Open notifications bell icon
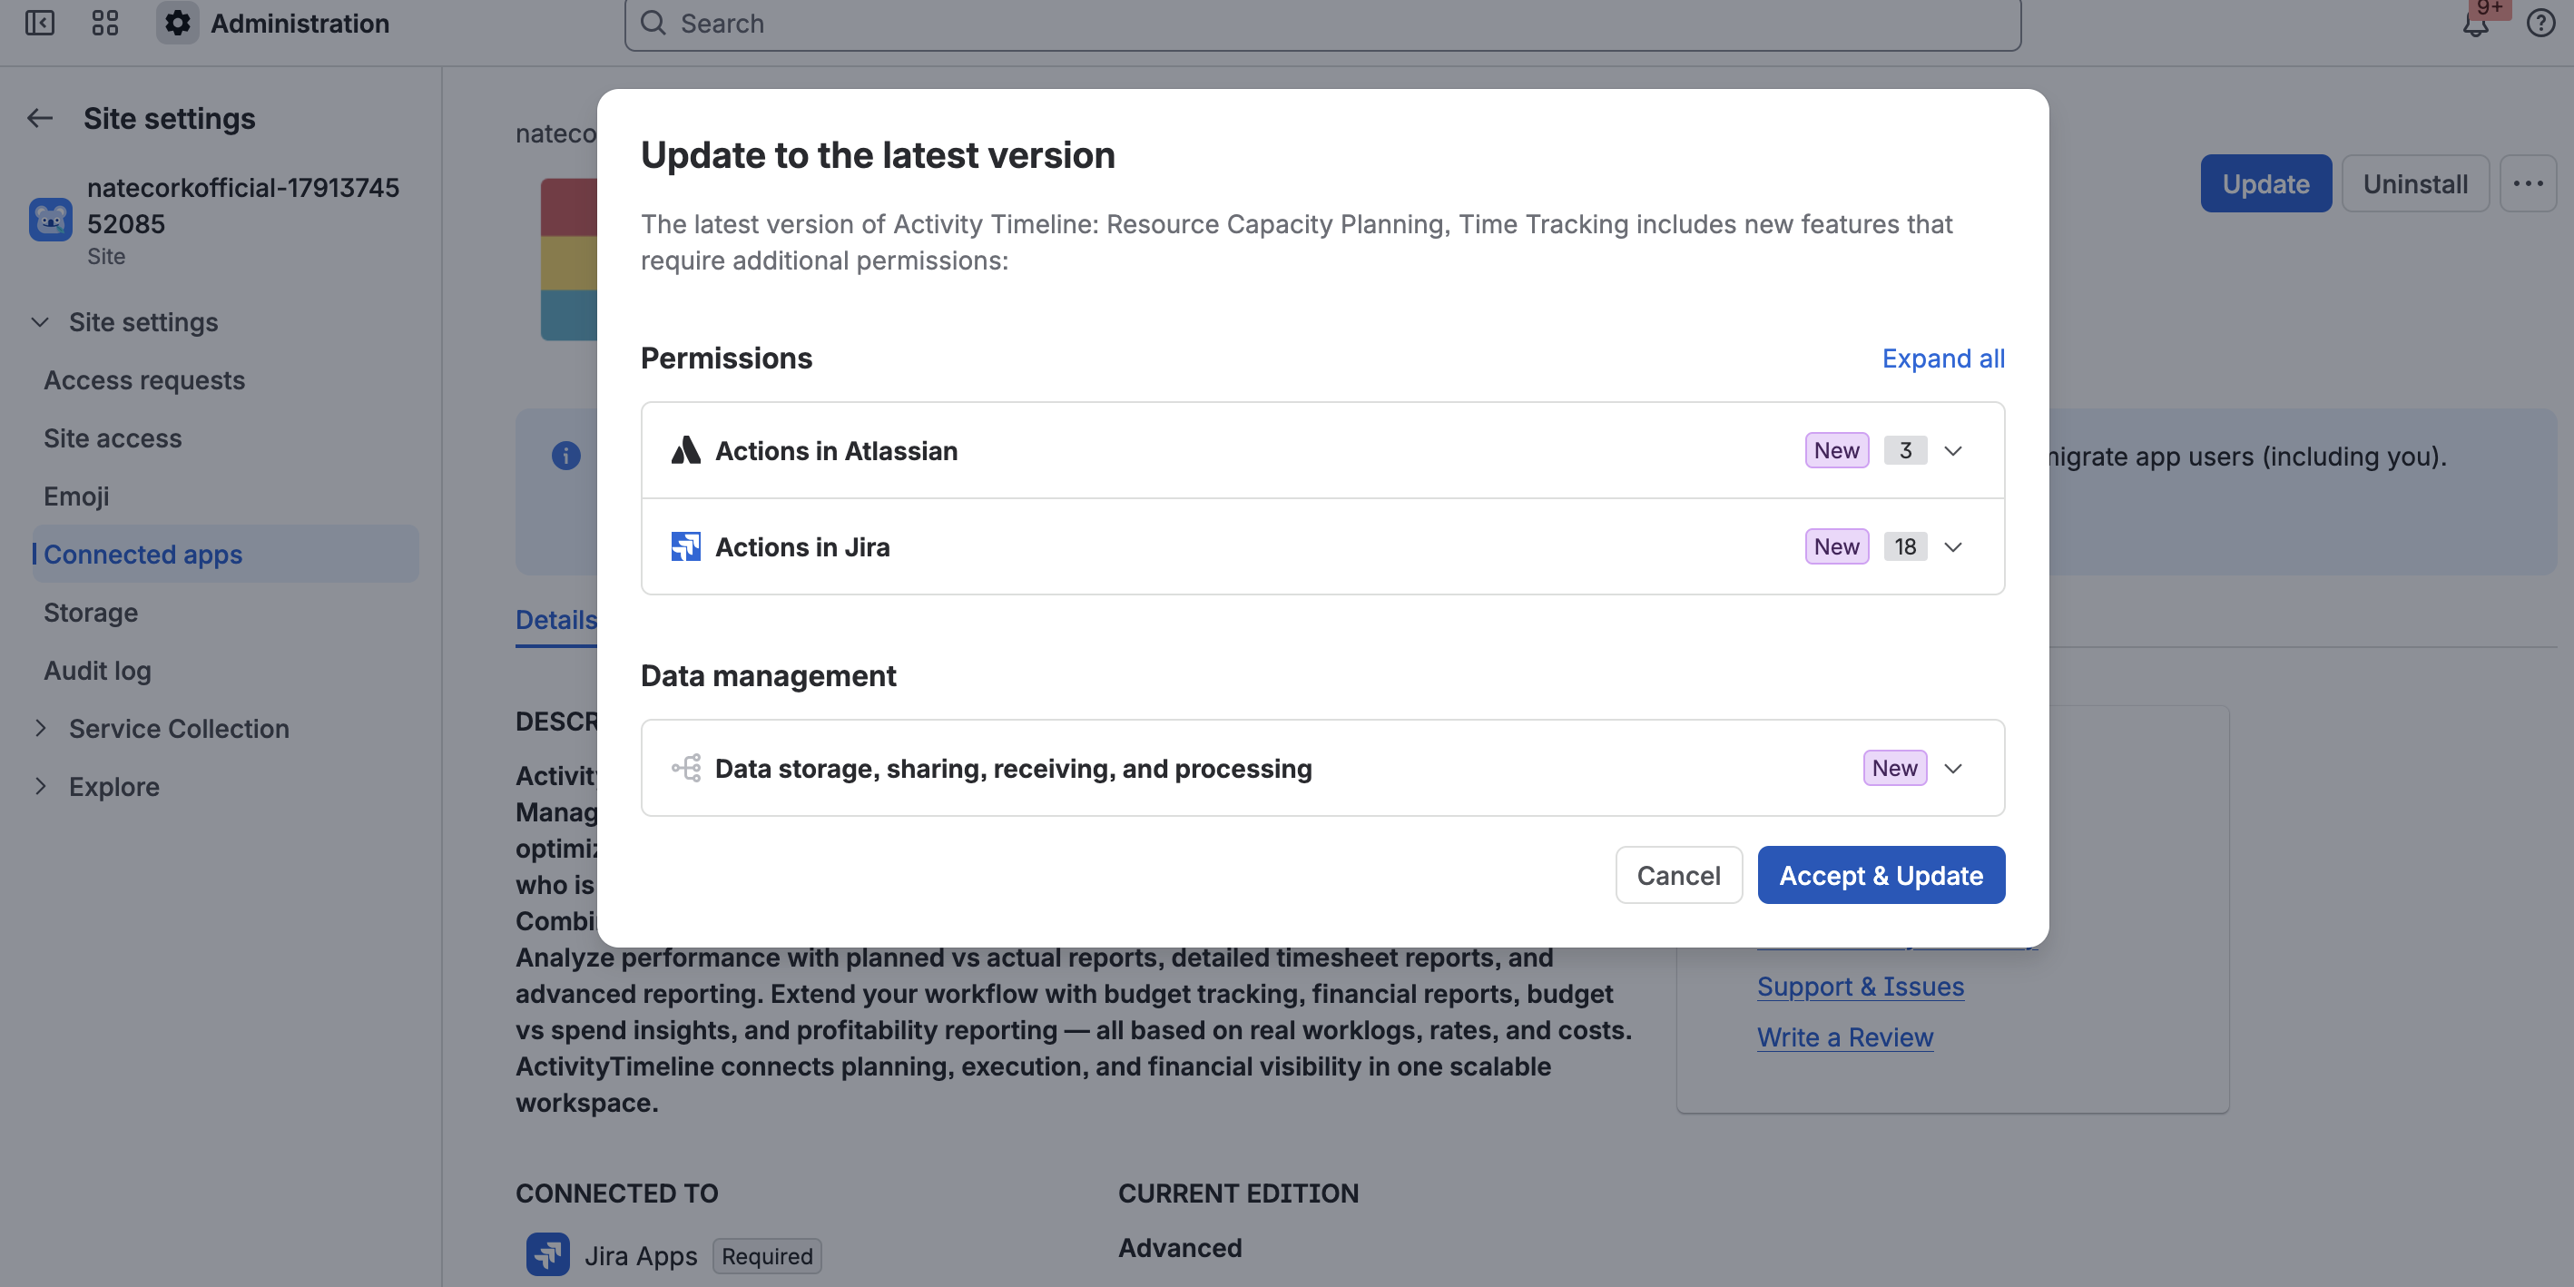This screenshot has height=1287, width=2574. (x=2475, y=23)
